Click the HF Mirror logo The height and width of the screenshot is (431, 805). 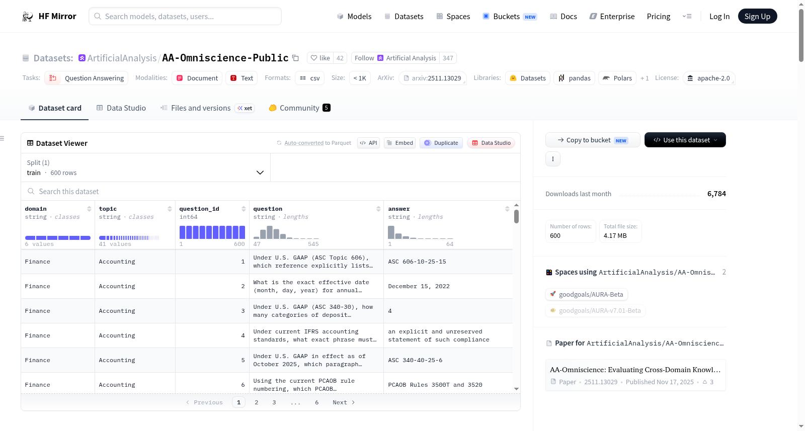pos(49,16)
